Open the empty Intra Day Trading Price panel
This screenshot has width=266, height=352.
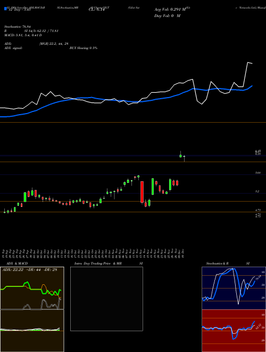[x=106, y=299]
